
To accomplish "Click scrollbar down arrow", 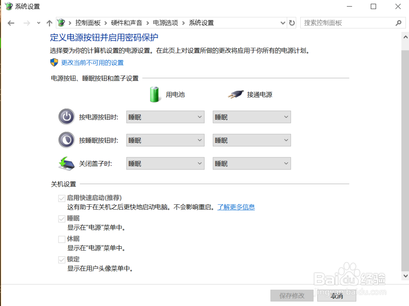I will [405, 276].
